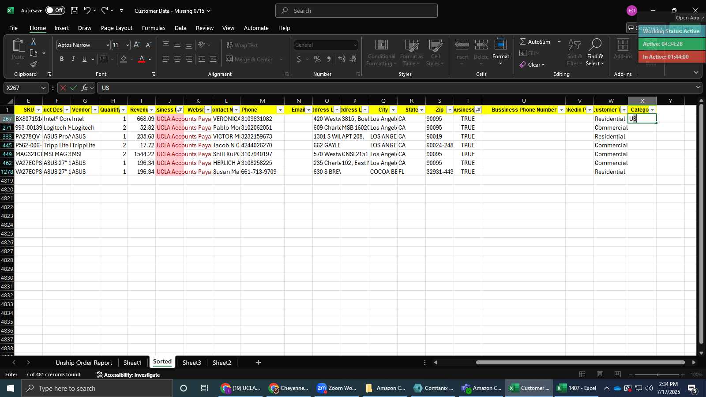Open Task View taskbar icon
The width and height of the screenshot is (706, 397).
[205, 388]
